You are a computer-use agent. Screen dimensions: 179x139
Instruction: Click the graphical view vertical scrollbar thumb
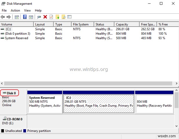pos(176,100)
